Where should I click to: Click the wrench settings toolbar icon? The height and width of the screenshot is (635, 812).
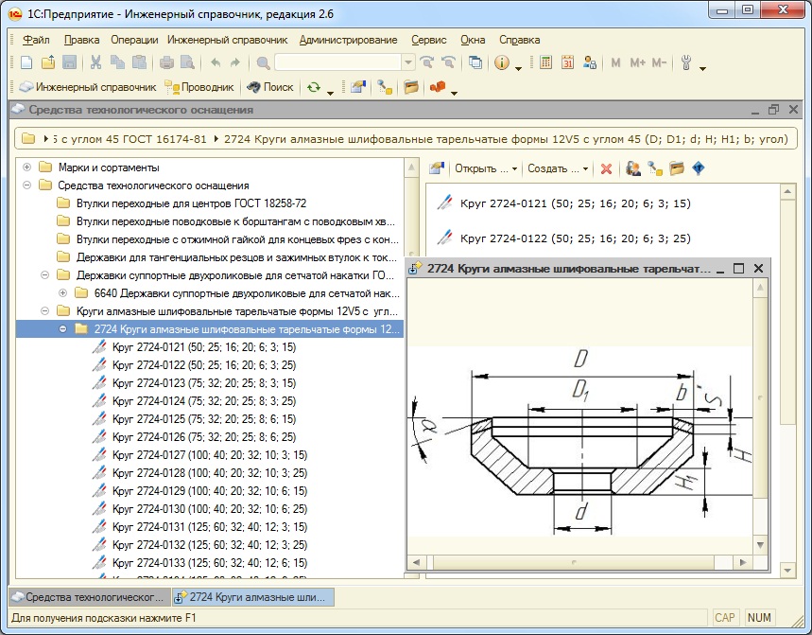tap(686, 62)
